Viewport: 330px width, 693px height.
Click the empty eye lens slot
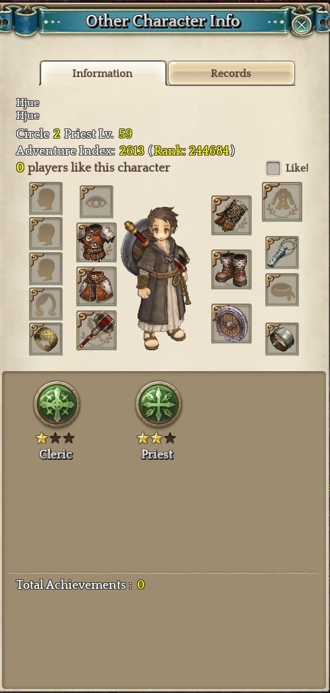97,202
